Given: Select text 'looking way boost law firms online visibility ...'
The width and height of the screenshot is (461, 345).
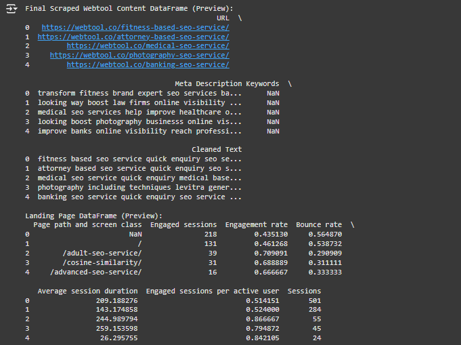Looking at the screenshot, I should tap(139, 103).
